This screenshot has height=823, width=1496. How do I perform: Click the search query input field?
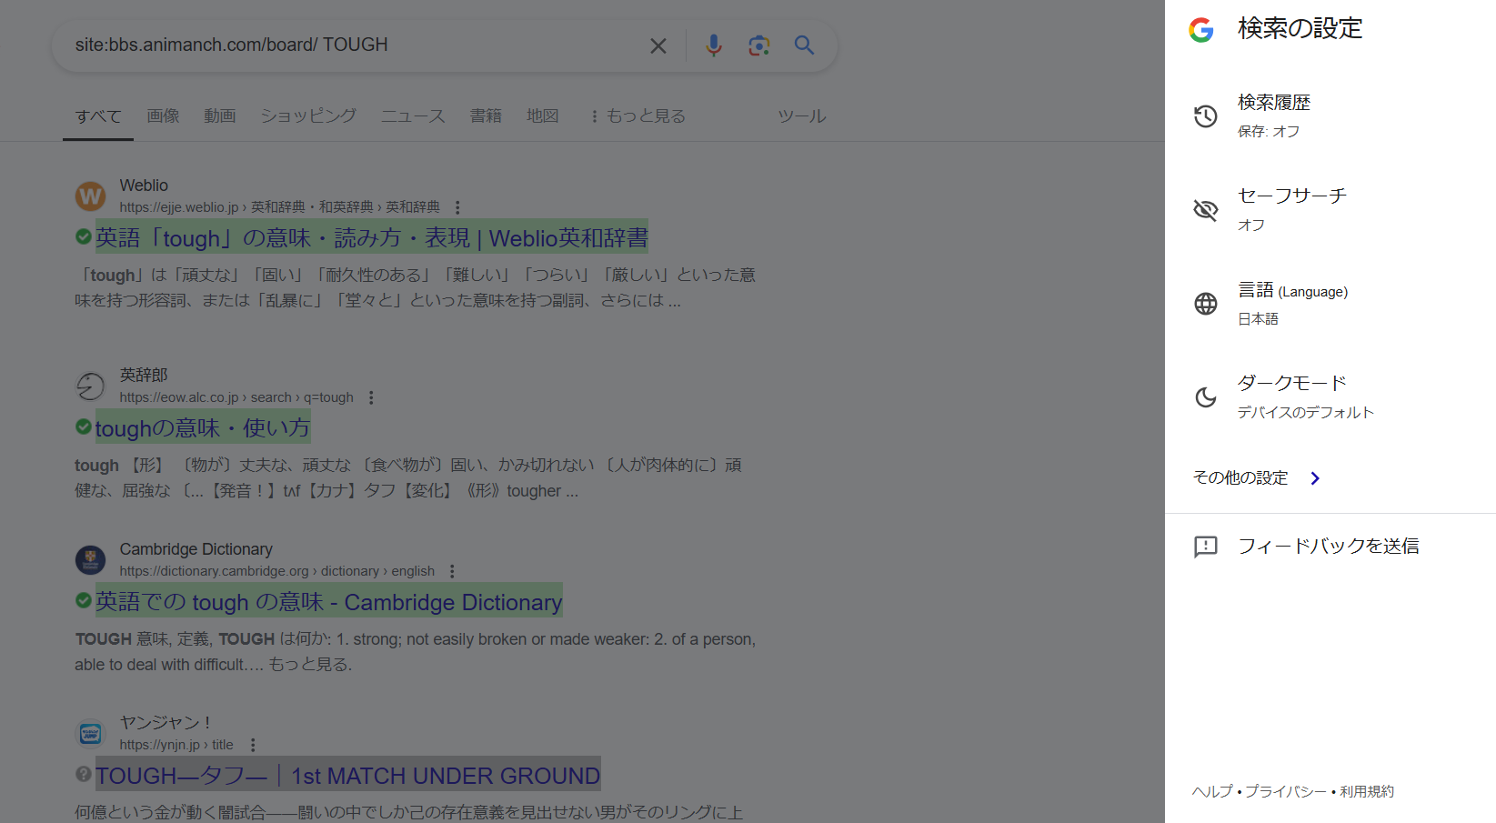pos(355,45)
